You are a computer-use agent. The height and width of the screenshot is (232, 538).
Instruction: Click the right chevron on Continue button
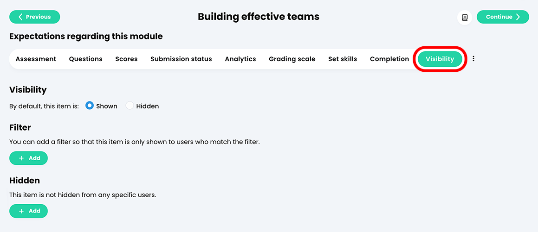tap(519, 17)
